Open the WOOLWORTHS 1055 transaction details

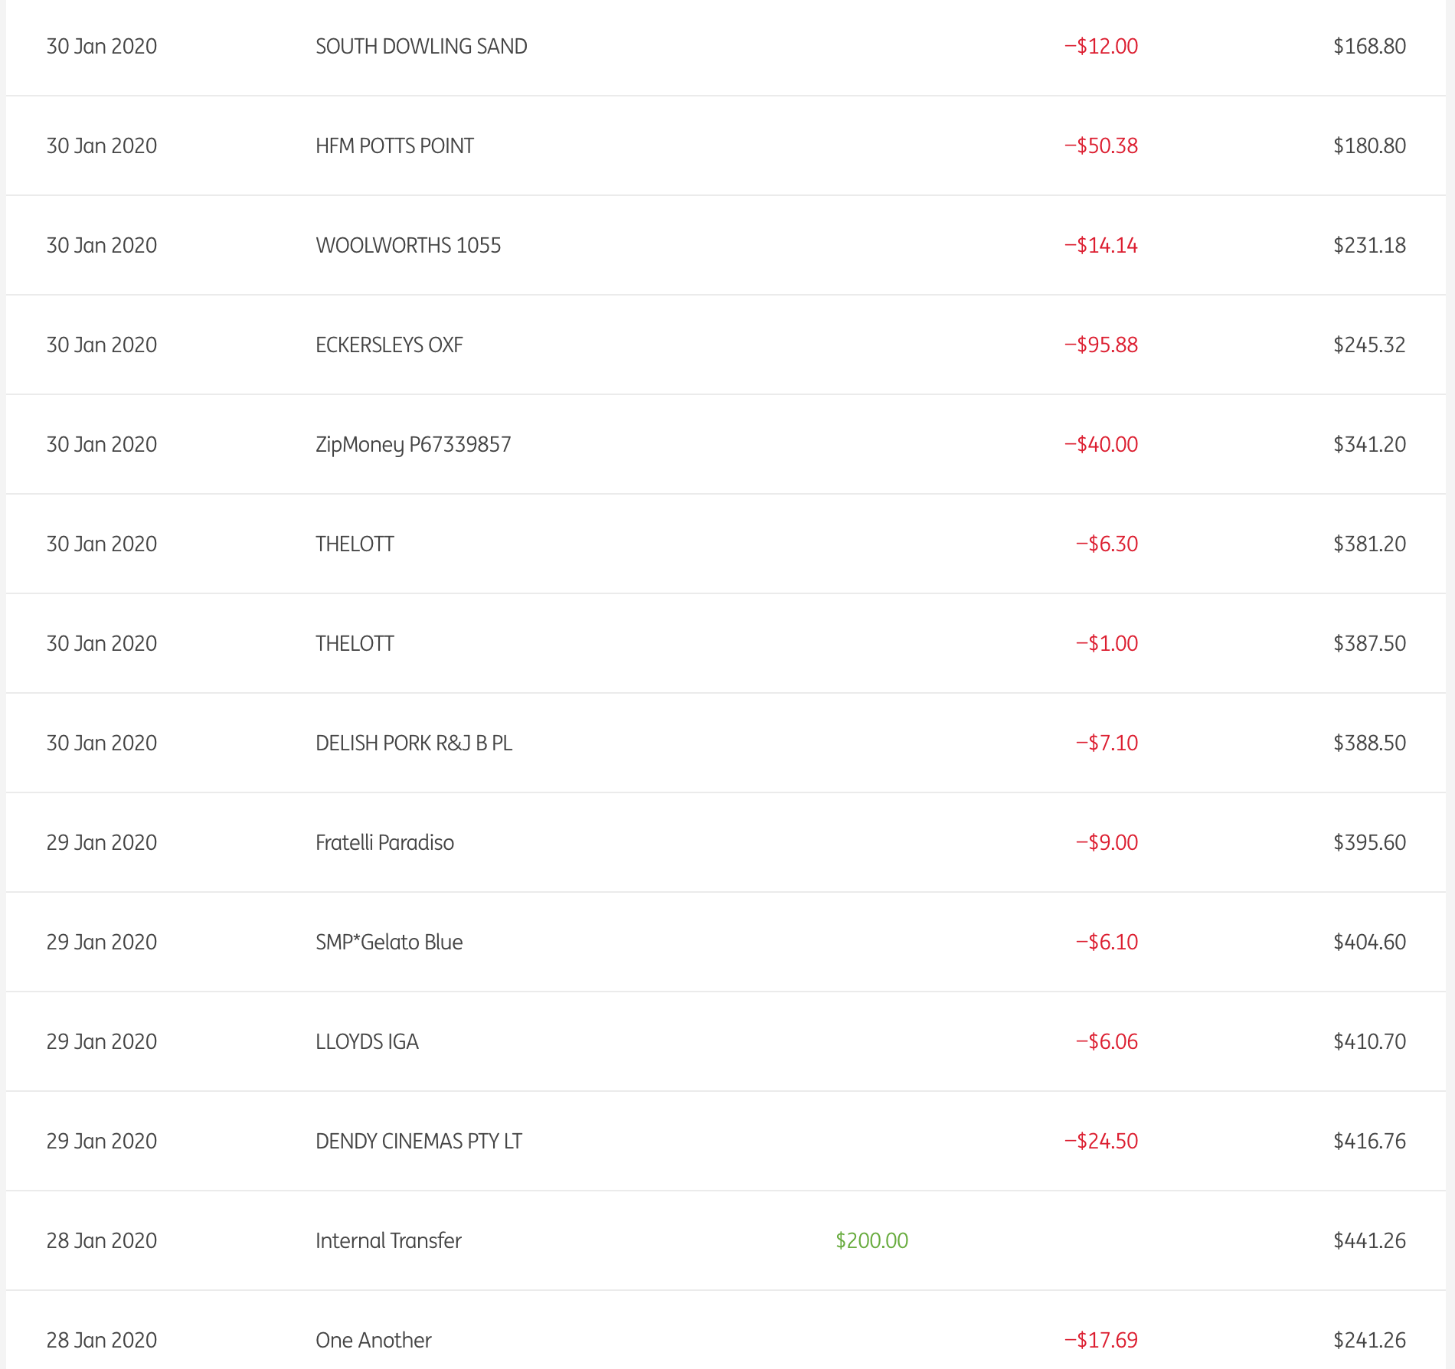coord(408,245)
